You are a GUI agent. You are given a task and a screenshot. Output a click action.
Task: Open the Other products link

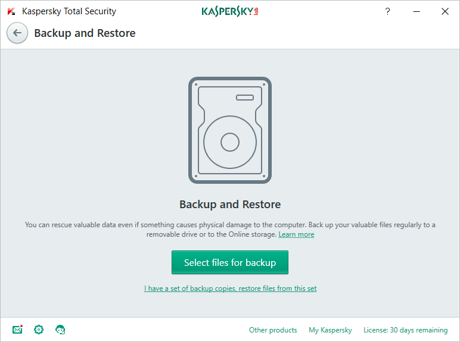273,330
